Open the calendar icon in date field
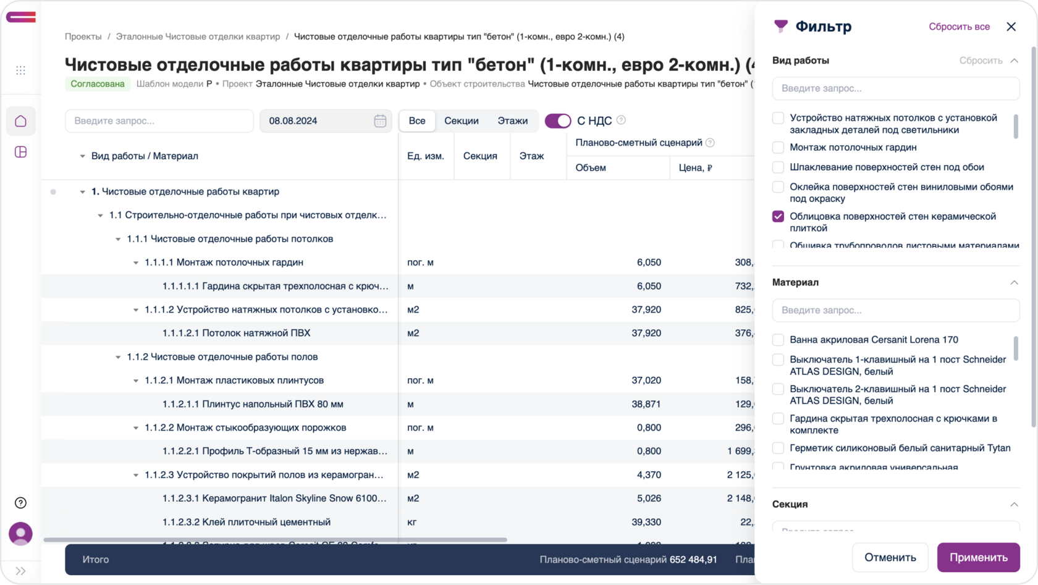Viewport: 1038px width, 585px height. [380, 121]
